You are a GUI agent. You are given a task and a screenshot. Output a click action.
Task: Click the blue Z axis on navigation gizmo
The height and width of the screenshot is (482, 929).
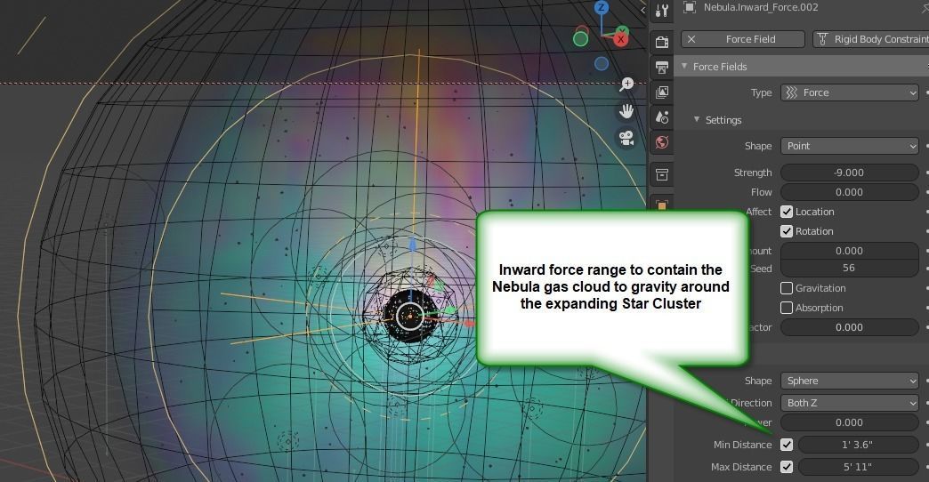[602, 7]
